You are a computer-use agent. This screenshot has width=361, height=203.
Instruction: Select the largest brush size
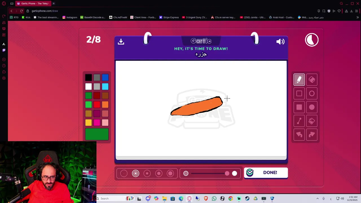[x=170, y=173]
